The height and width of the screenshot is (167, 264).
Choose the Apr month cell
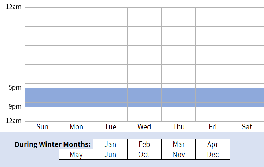click(x=213, y=144)
